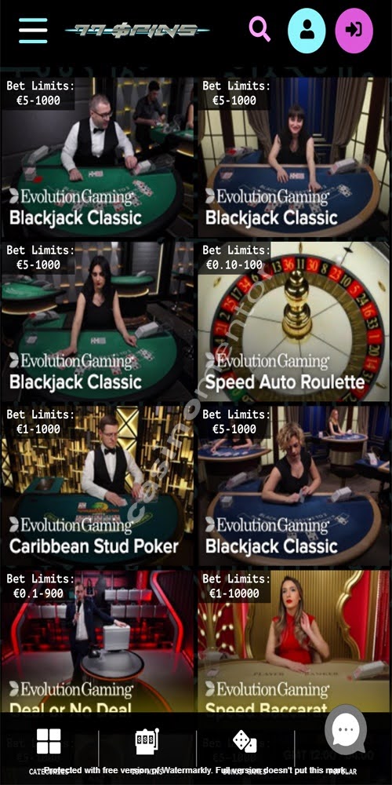Screen dimensions: 392x785
Task: Open Blackjack Classic with blonde dealer
Action: (293, 486)
